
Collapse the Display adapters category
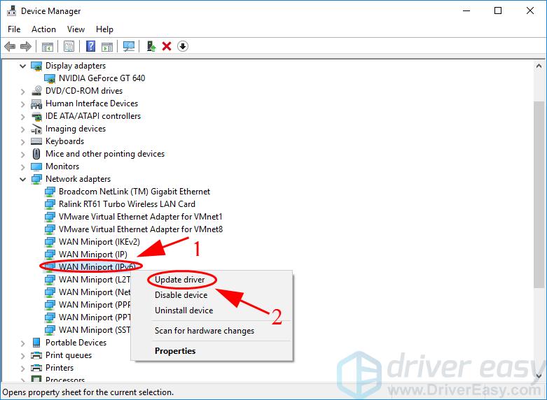coord(22,66)
